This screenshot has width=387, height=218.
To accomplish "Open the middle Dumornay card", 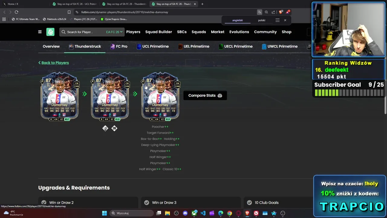I will (110, 96).
